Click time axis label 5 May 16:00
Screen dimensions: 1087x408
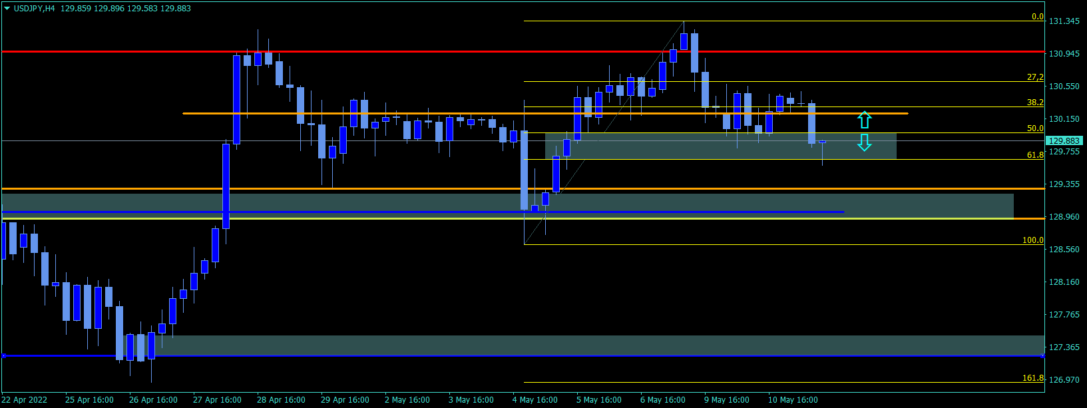click(599, 400)
